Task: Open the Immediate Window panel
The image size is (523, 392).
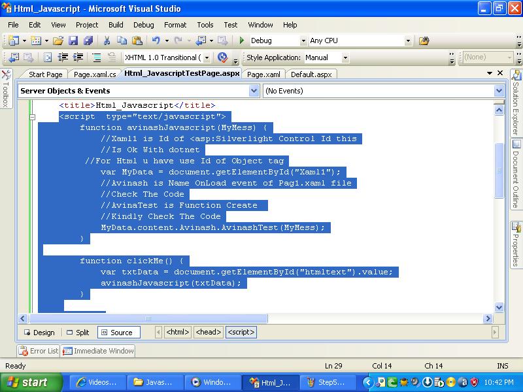Action: click(x=98, y=351)
